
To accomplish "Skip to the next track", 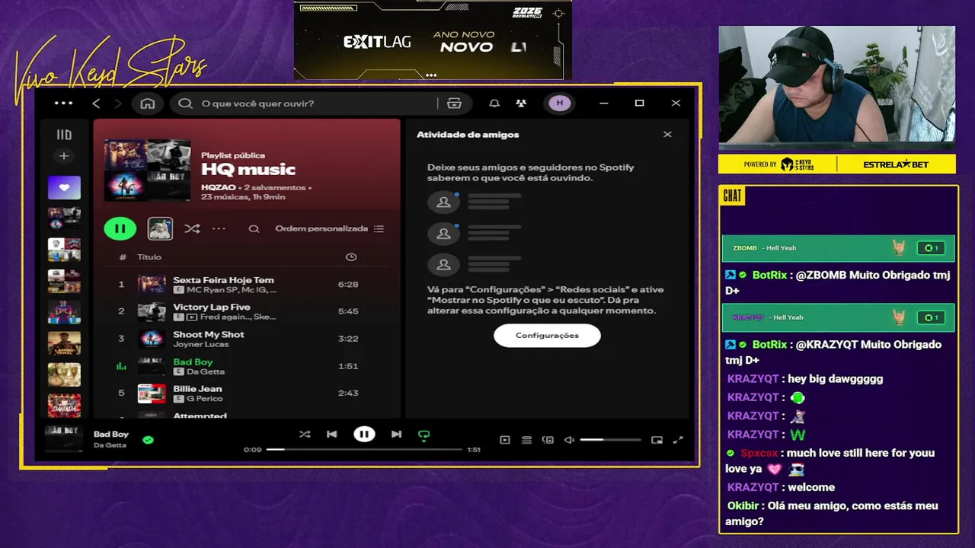I will point(396,435).
